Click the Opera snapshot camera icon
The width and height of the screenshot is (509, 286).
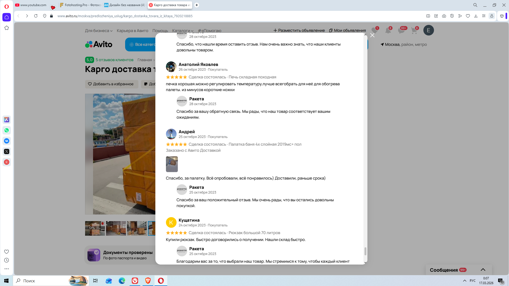tap(444, 16)
